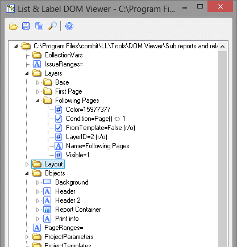
Task: Select the root path tree item
Action: coord(126,46)
